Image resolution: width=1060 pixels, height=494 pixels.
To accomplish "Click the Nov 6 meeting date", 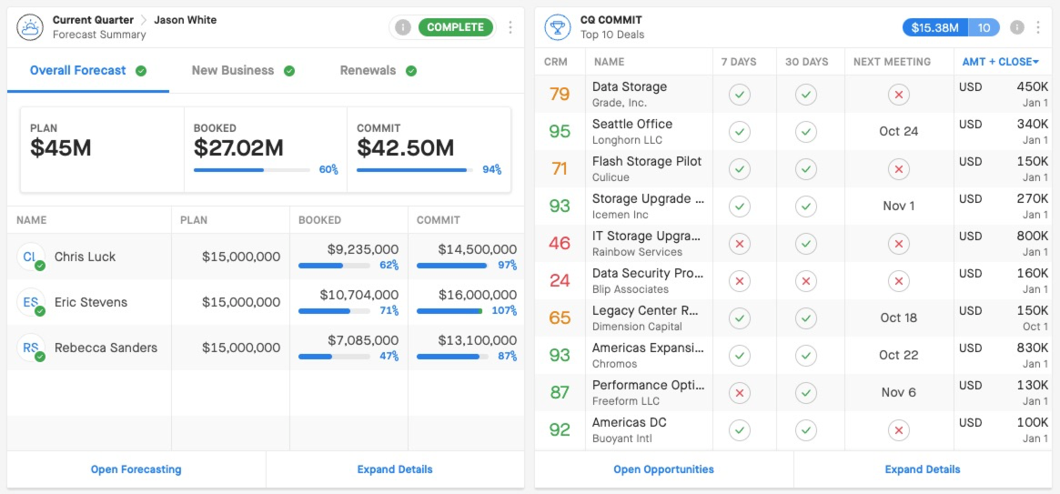I will (898, 392).
